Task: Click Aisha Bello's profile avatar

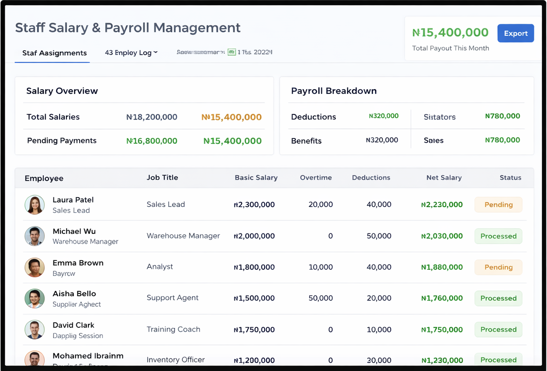Action: pyautogui.click(x=34, y=298)
